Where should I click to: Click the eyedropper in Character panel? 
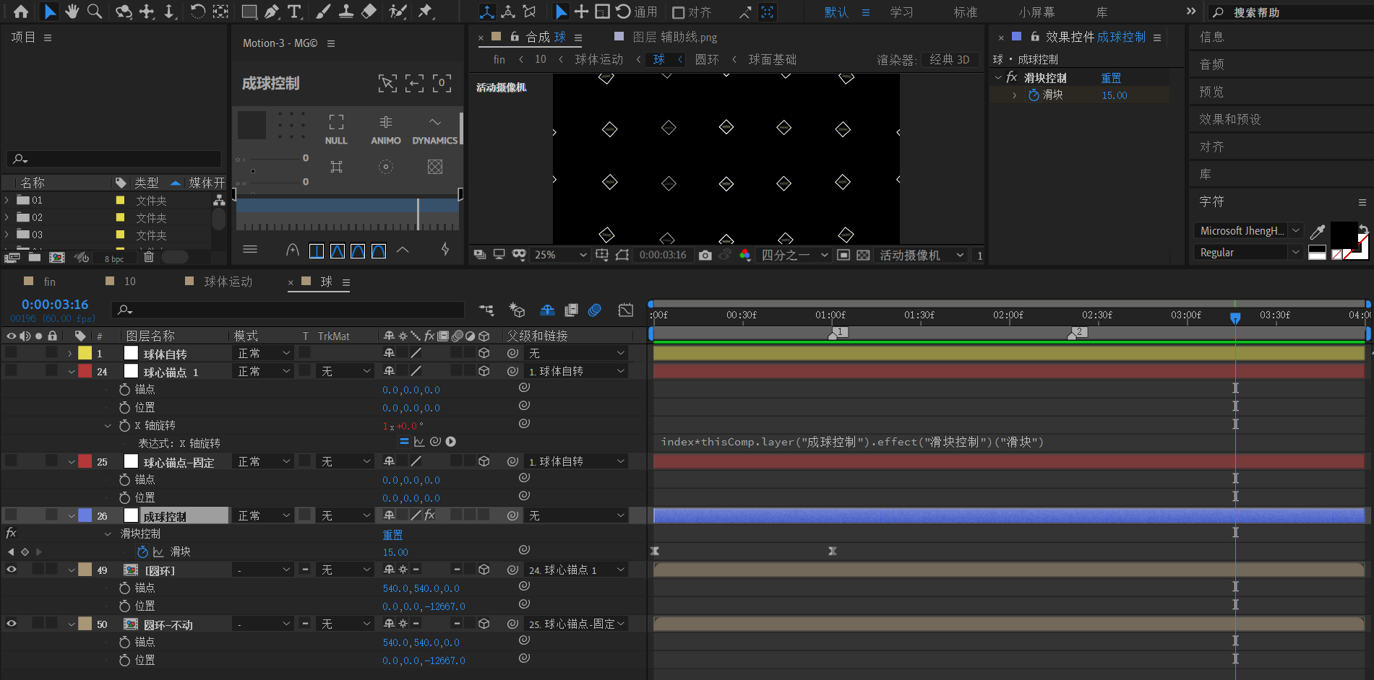click(x=1318, y=231)
